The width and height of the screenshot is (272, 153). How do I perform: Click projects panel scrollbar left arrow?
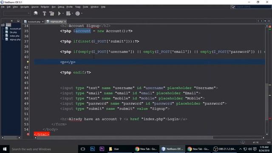(3, 138)
